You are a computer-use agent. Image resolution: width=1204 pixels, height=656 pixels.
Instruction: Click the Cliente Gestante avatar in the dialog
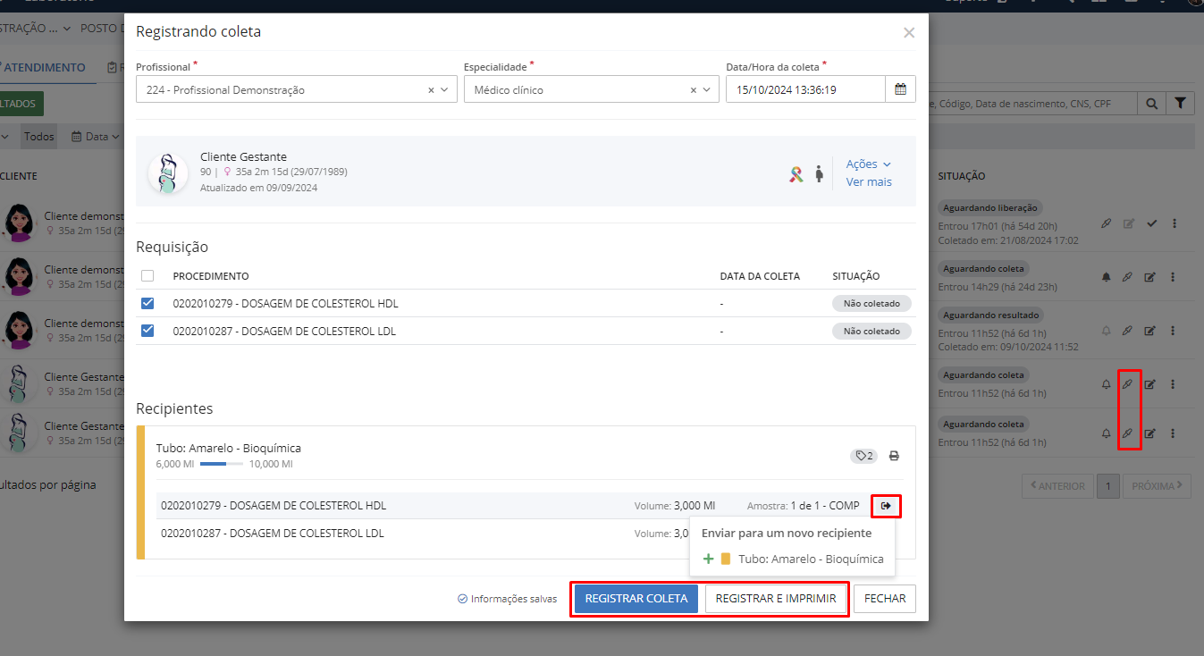coord(168,172)
